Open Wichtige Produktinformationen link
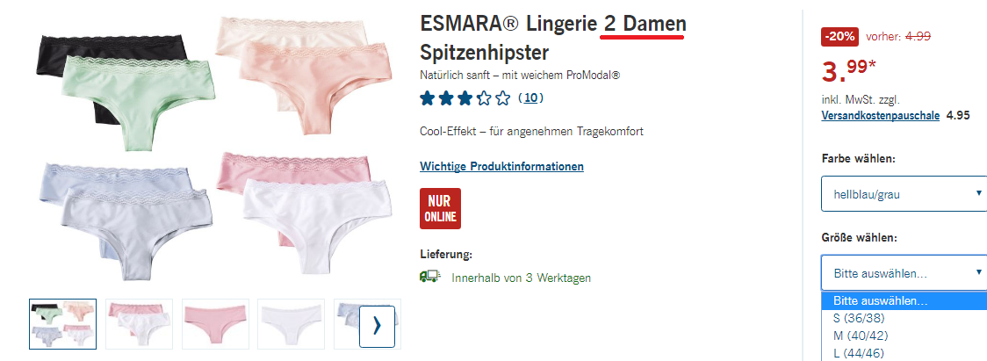Screen dimensions: 987x361 coord(501,166)
